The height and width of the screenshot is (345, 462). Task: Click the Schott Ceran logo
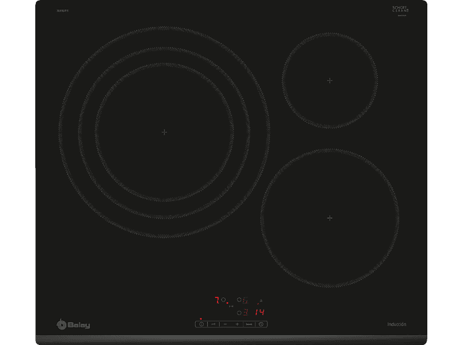(x=400, y=9)
